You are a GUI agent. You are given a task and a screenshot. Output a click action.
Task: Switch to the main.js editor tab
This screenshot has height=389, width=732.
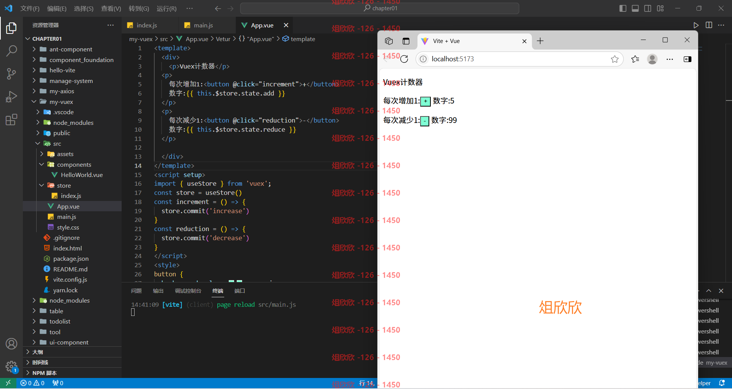tap(203, 25)
